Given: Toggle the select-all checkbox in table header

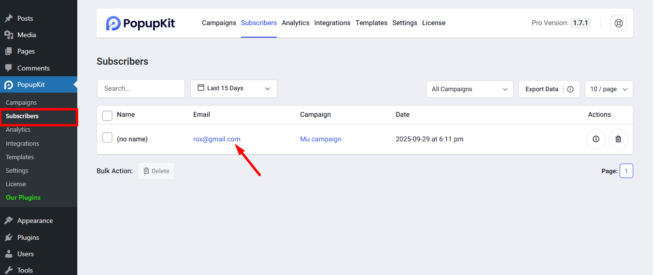Looking at the screenshot, I should click(x=107, y=115).
